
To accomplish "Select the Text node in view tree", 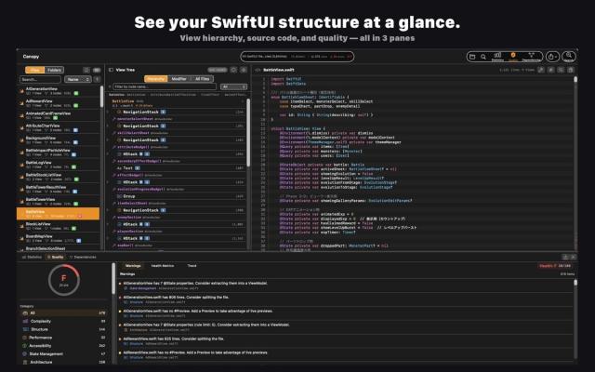I will (177, 168).
